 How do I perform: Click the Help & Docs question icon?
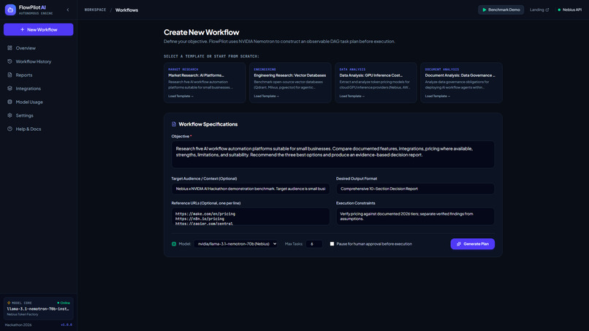(x=9, y=129)
